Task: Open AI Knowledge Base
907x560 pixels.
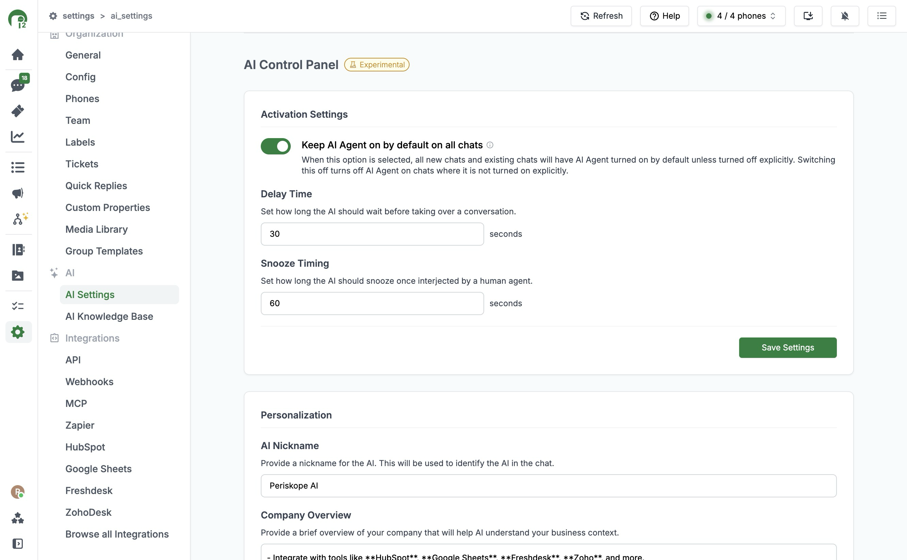Action: point(109,317)
